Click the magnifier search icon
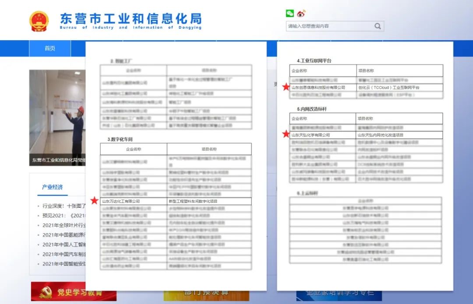 point(378,26)
